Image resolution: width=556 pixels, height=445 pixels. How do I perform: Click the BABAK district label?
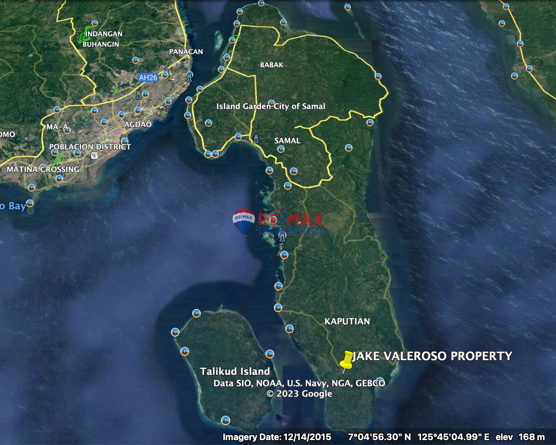[271, 65]
